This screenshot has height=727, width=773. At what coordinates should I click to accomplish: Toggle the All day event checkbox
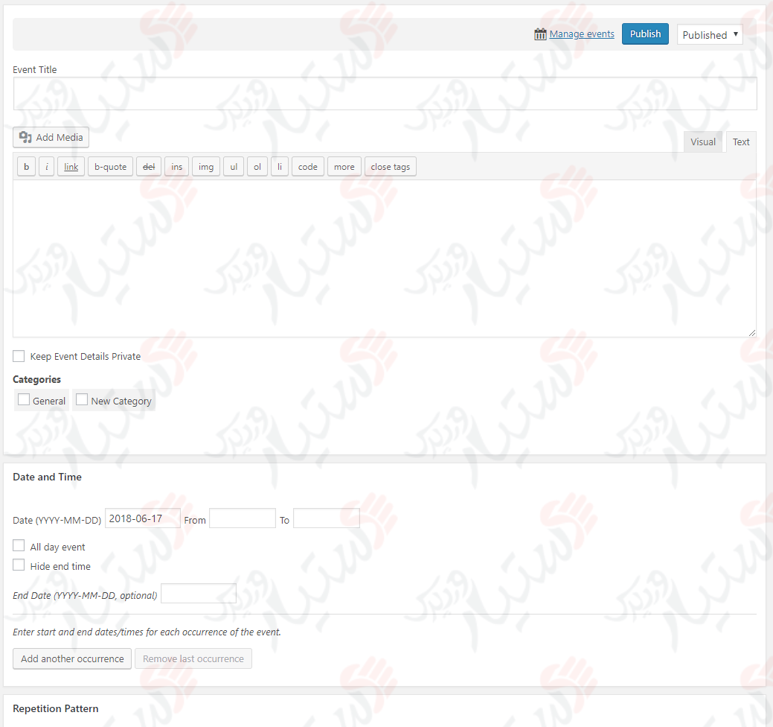pyautogui.click(x=19, y=546)
